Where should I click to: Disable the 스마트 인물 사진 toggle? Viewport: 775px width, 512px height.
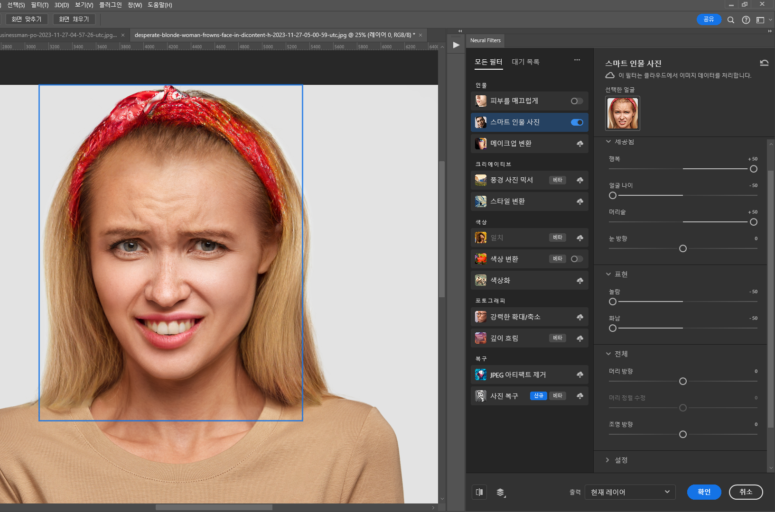(x=577, y=122)
